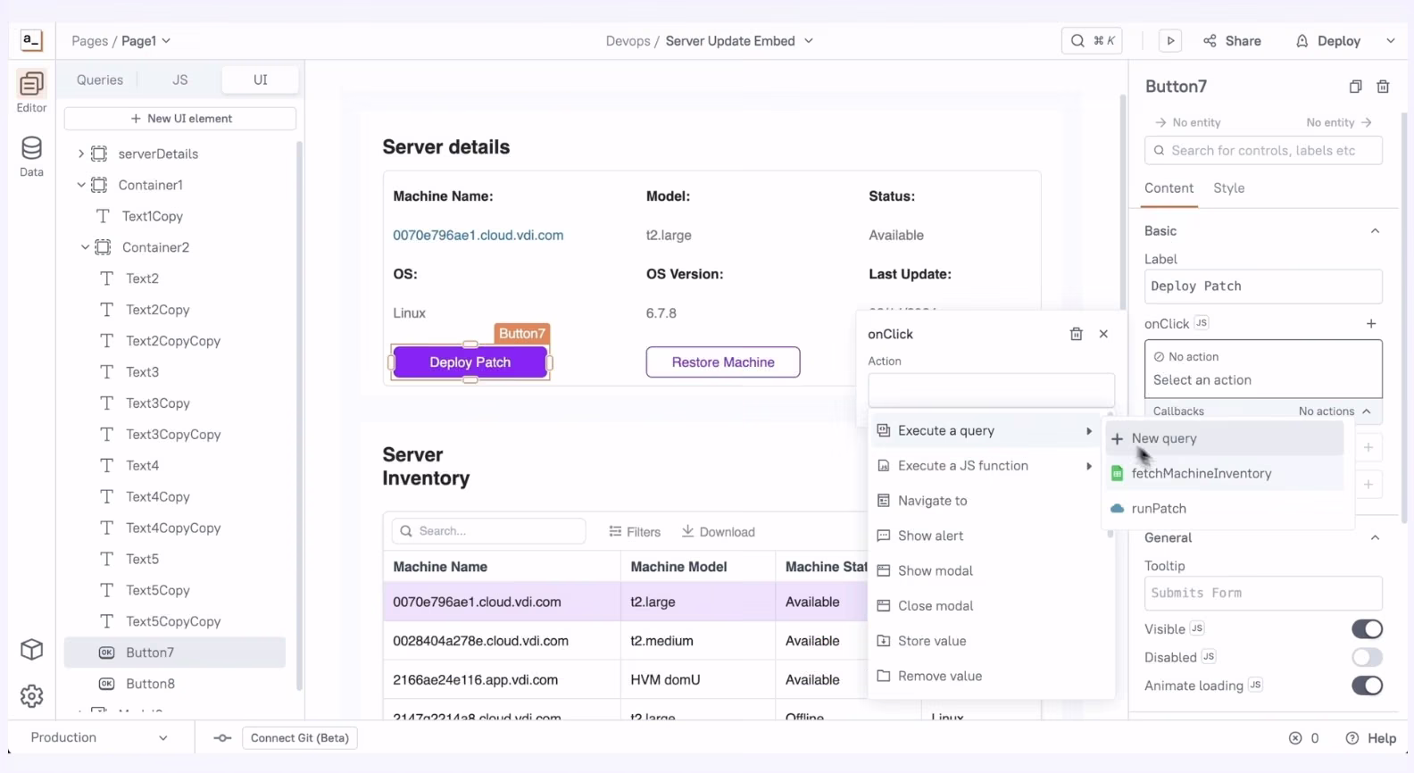Open the settings gear in sidebar
Viewport: 1414px width, 773px height.
tap(31, 696)
